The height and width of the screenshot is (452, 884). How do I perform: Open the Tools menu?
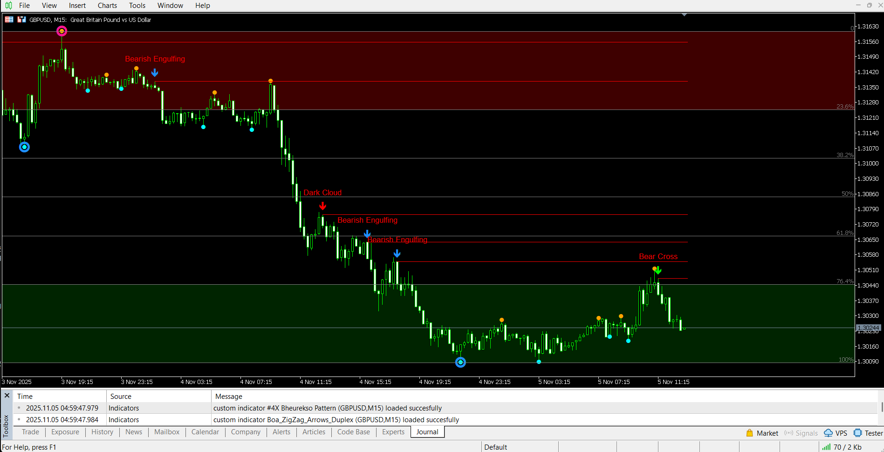tap(137, 6)
